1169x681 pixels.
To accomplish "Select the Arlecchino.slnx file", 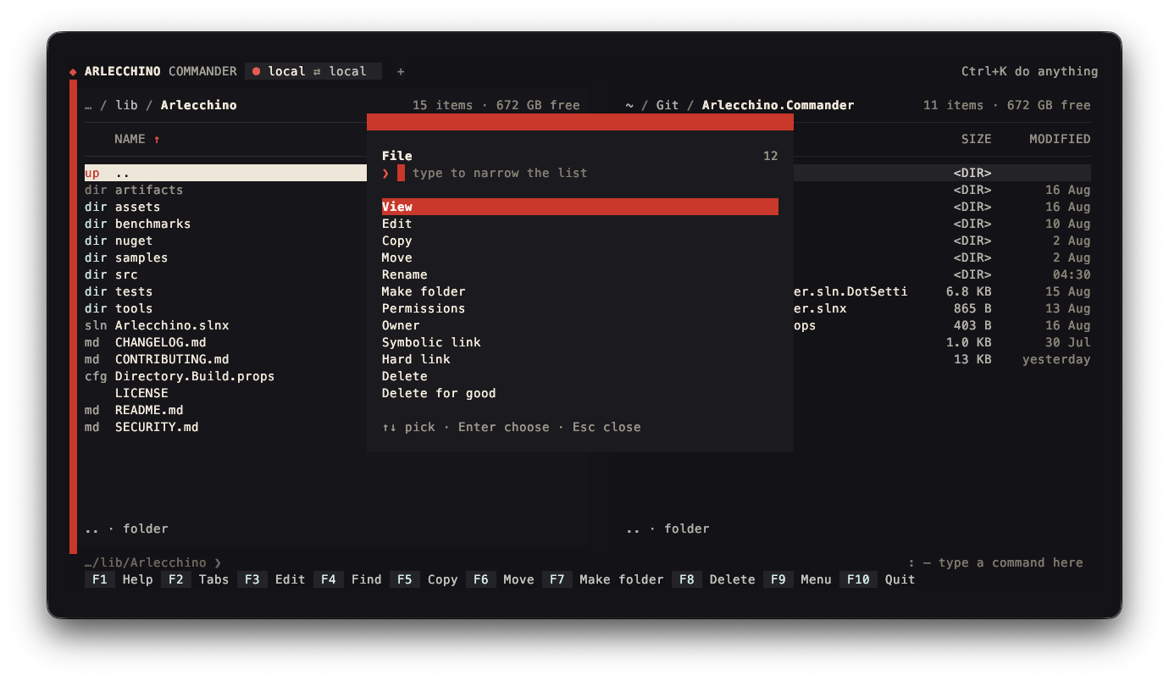I will coord(225,325).
